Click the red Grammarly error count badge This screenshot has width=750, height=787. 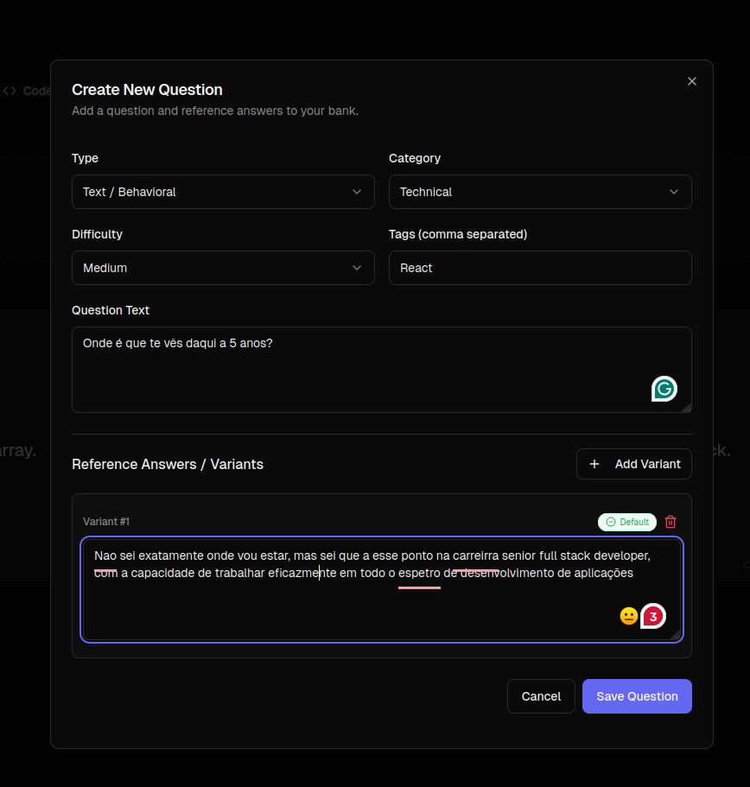(x=654, y=616)
